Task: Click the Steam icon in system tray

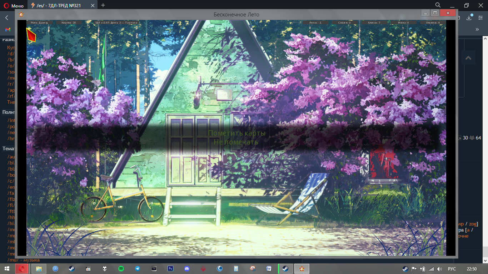Action: click(405, 269)
